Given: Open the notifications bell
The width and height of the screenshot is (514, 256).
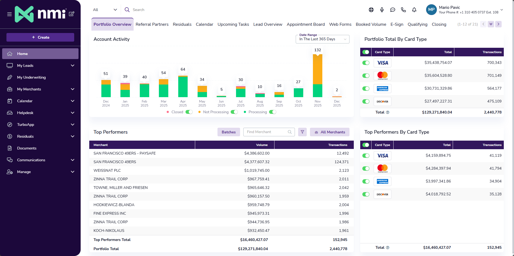Looking at the screenshot, I should pos(414,10).
